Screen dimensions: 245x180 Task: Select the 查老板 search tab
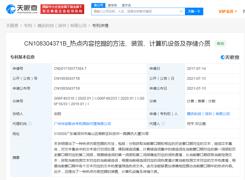click(x=112, y=5)
